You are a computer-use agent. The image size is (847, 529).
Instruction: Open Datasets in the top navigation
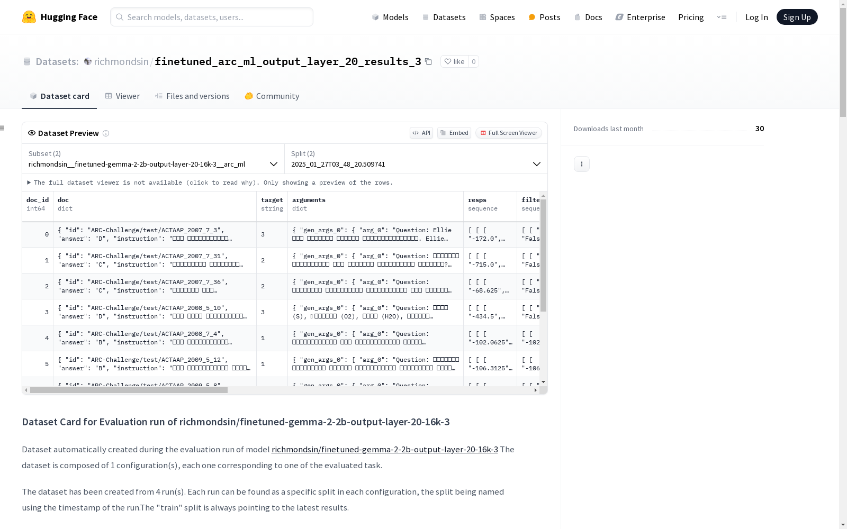tap(444, 17)
